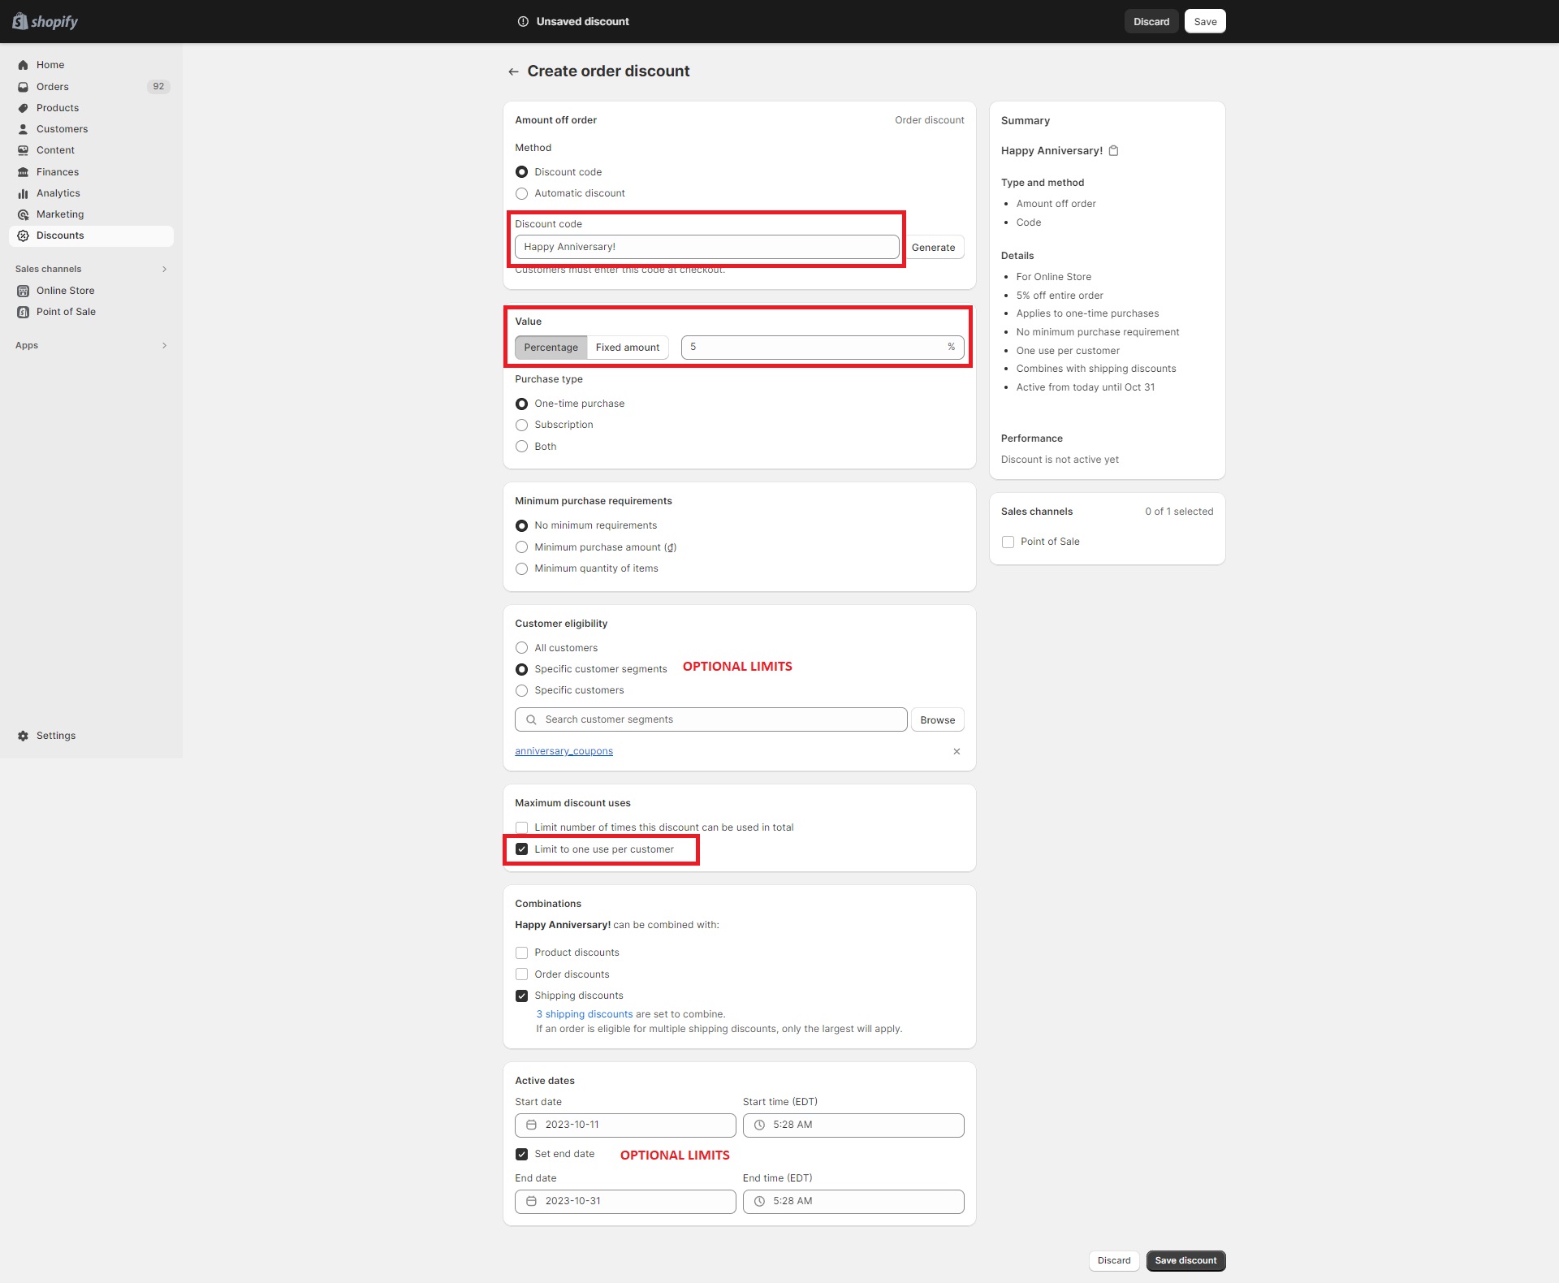Uncheck Limit to one use per customer
Screen dimensions: 1559x1283
521,849
